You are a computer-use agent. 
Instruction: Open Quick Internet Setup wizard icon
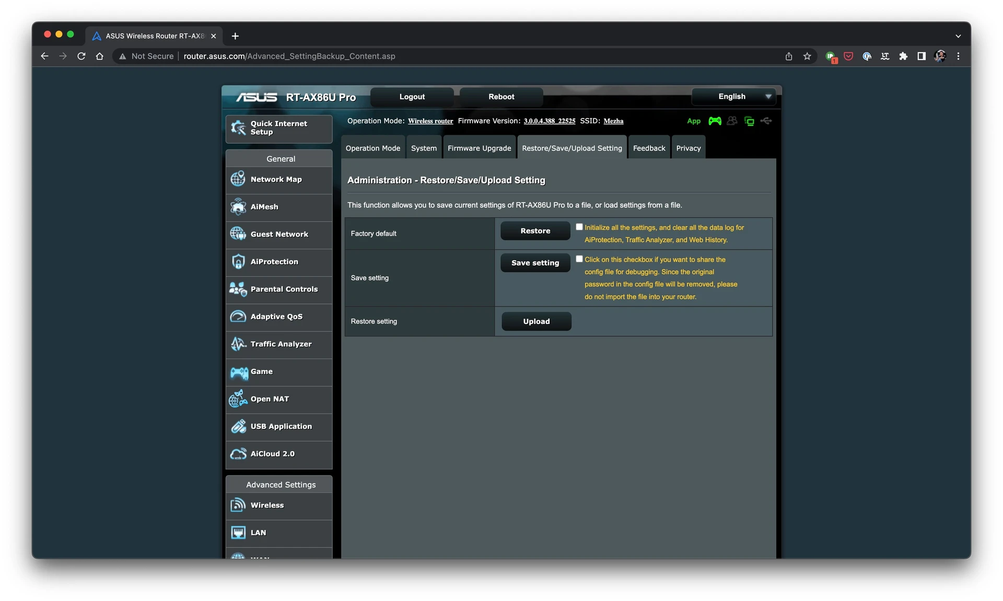(x=238, y=128)
